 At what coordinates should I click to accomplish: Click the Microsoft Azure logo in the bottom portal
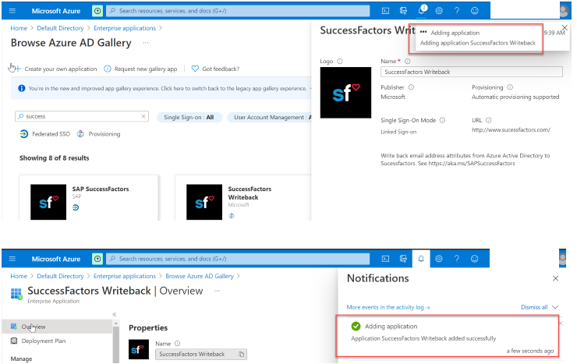[x=56, y=259]
